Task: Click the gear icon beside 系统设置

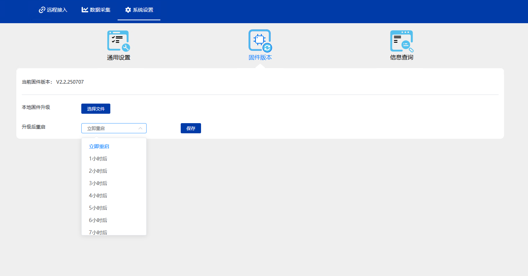Action: tap(128, 10)
